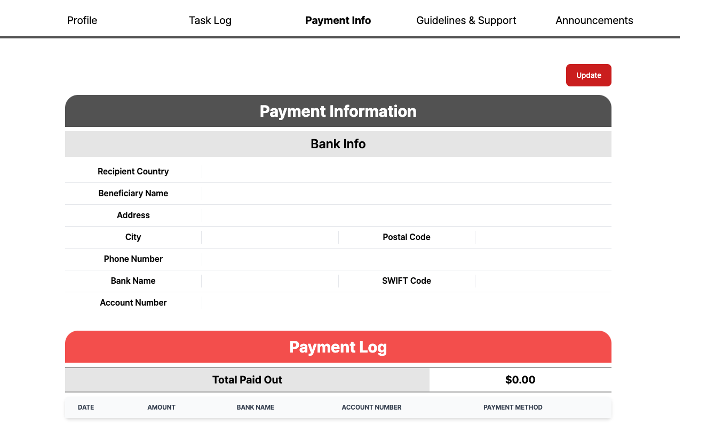Switch to the Profile tab
This screenshot has height=432, width=715.
(x=82, y=20)
